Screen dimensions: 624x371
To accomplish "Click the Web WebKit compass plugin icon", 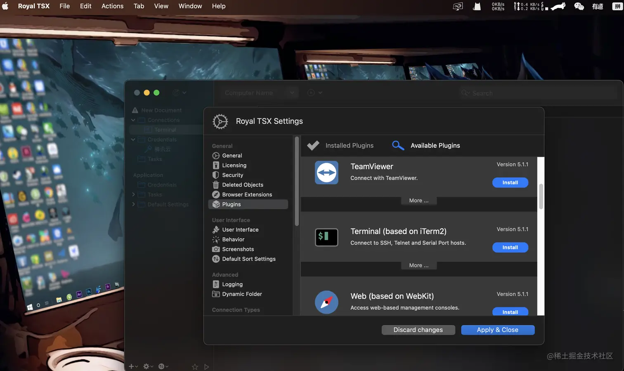I will tap(326, 302).
